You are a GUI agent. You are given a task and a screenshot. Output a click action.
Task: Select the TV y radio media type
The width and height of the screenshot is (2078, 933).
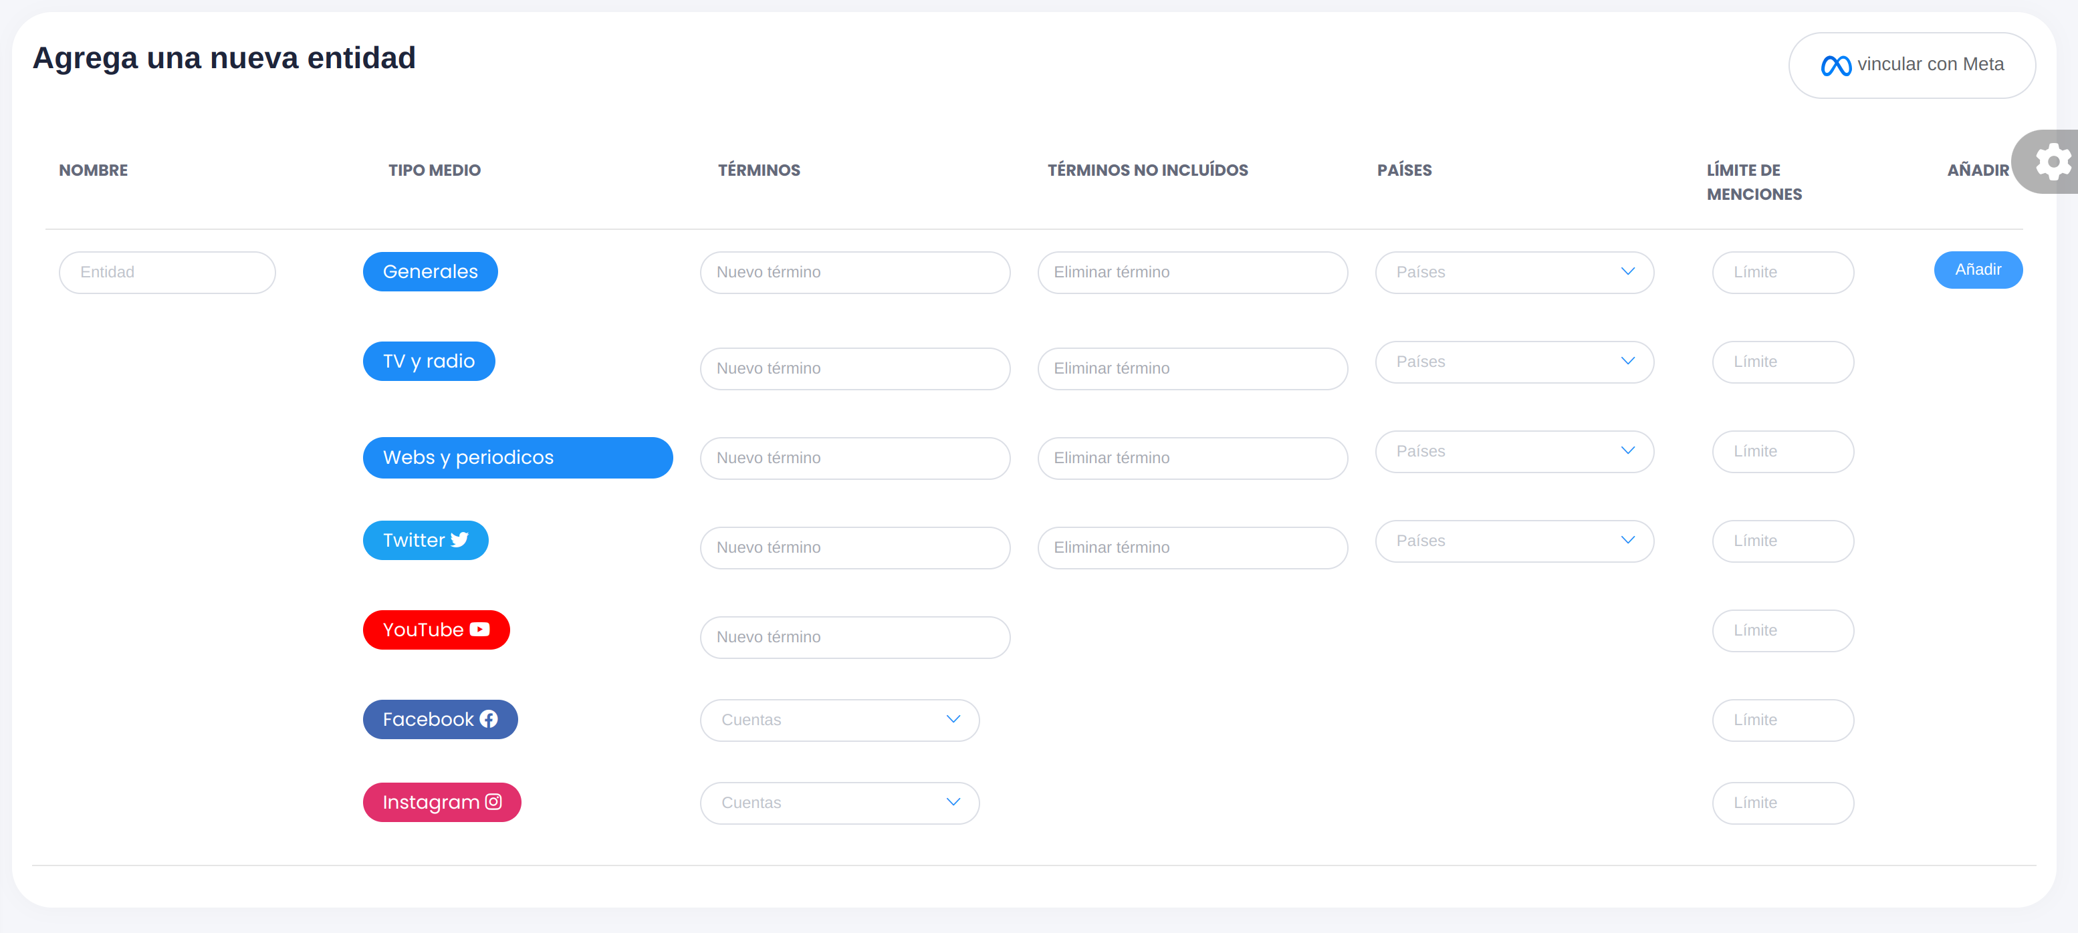(x=429, y=362)
